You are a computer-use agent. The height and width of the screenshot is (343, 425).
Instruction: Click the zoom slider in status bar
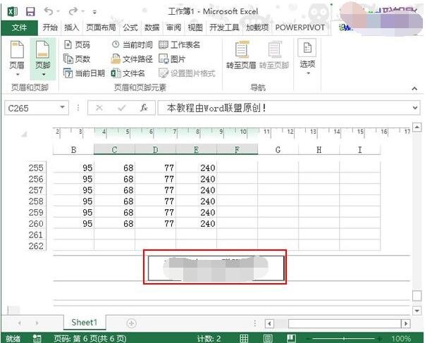344,338
